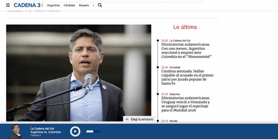Click the upward chevron on Elegí tu emisora
Image resolution: width=278 pixels, height=139 pixels.
127,119
